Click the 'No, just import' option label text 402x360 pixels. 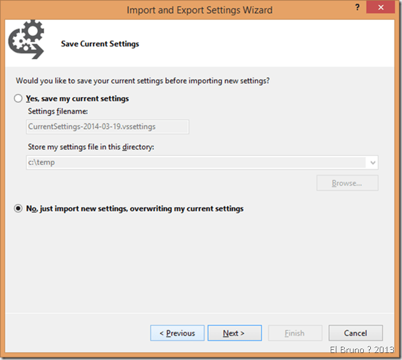tap(134, 209)
